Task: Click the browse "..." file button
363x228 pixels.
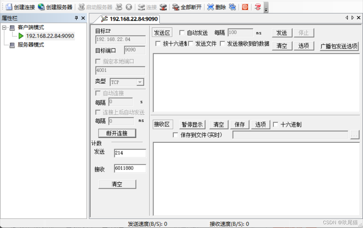Action: [355, 135]
